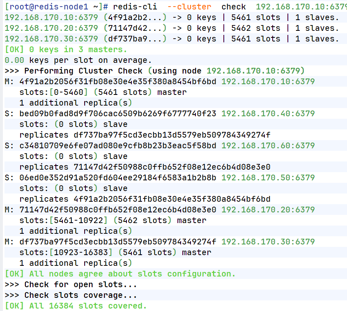This screenshot has width=347, height=311.
Task: Click the redis-cli command word
Action: [135, 7]
